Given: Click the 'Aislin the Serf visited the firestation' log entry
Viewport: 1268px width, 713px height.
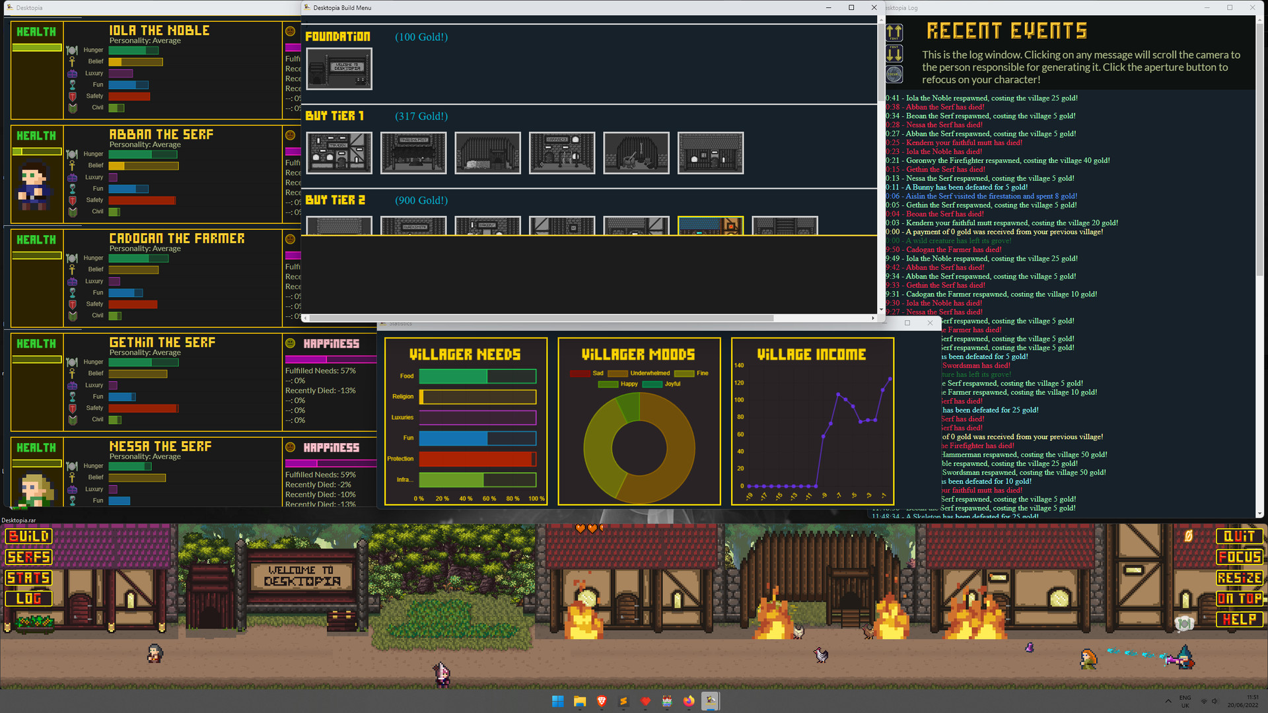Looking at the screenshot, I should (985, 196).
